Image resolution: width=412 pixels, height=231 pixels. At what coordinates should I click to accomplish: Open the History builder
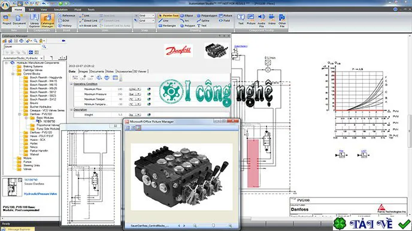tap(65, 26)
